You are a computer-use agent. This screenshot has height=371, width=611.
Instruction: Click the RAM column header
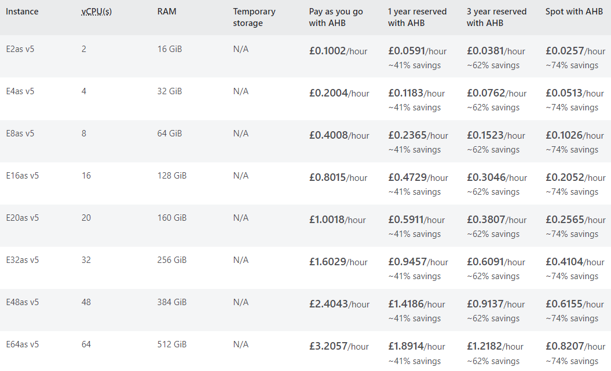[167, 12]
